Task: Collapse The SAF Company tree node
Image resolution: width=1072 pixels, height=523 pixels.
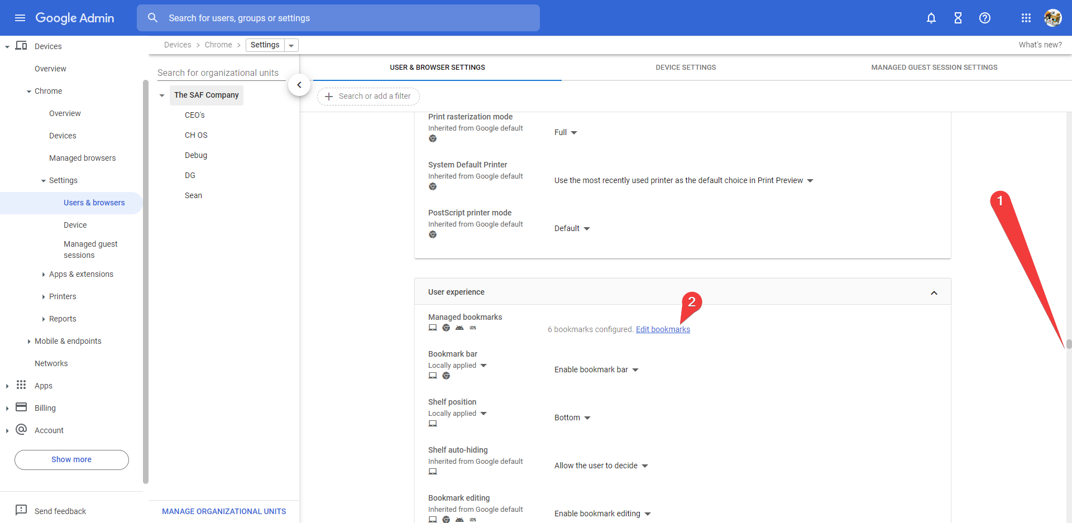Action: (x=162, y=95)
